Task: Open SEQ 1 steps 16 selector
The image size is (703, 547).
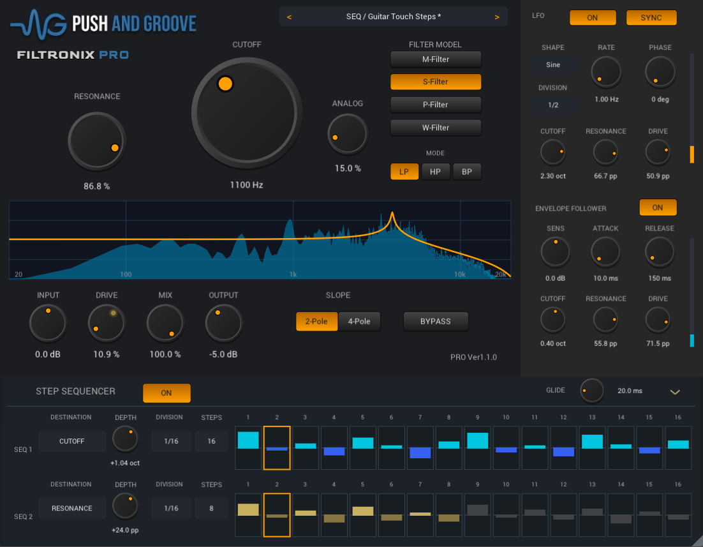Action: (212, 442)
